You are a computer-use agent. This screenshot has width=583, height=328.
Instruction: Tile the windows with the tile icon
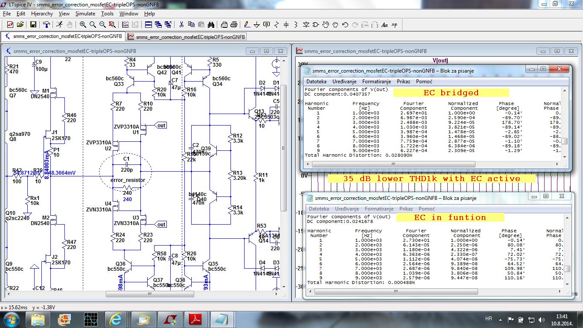tap(149, 25)
